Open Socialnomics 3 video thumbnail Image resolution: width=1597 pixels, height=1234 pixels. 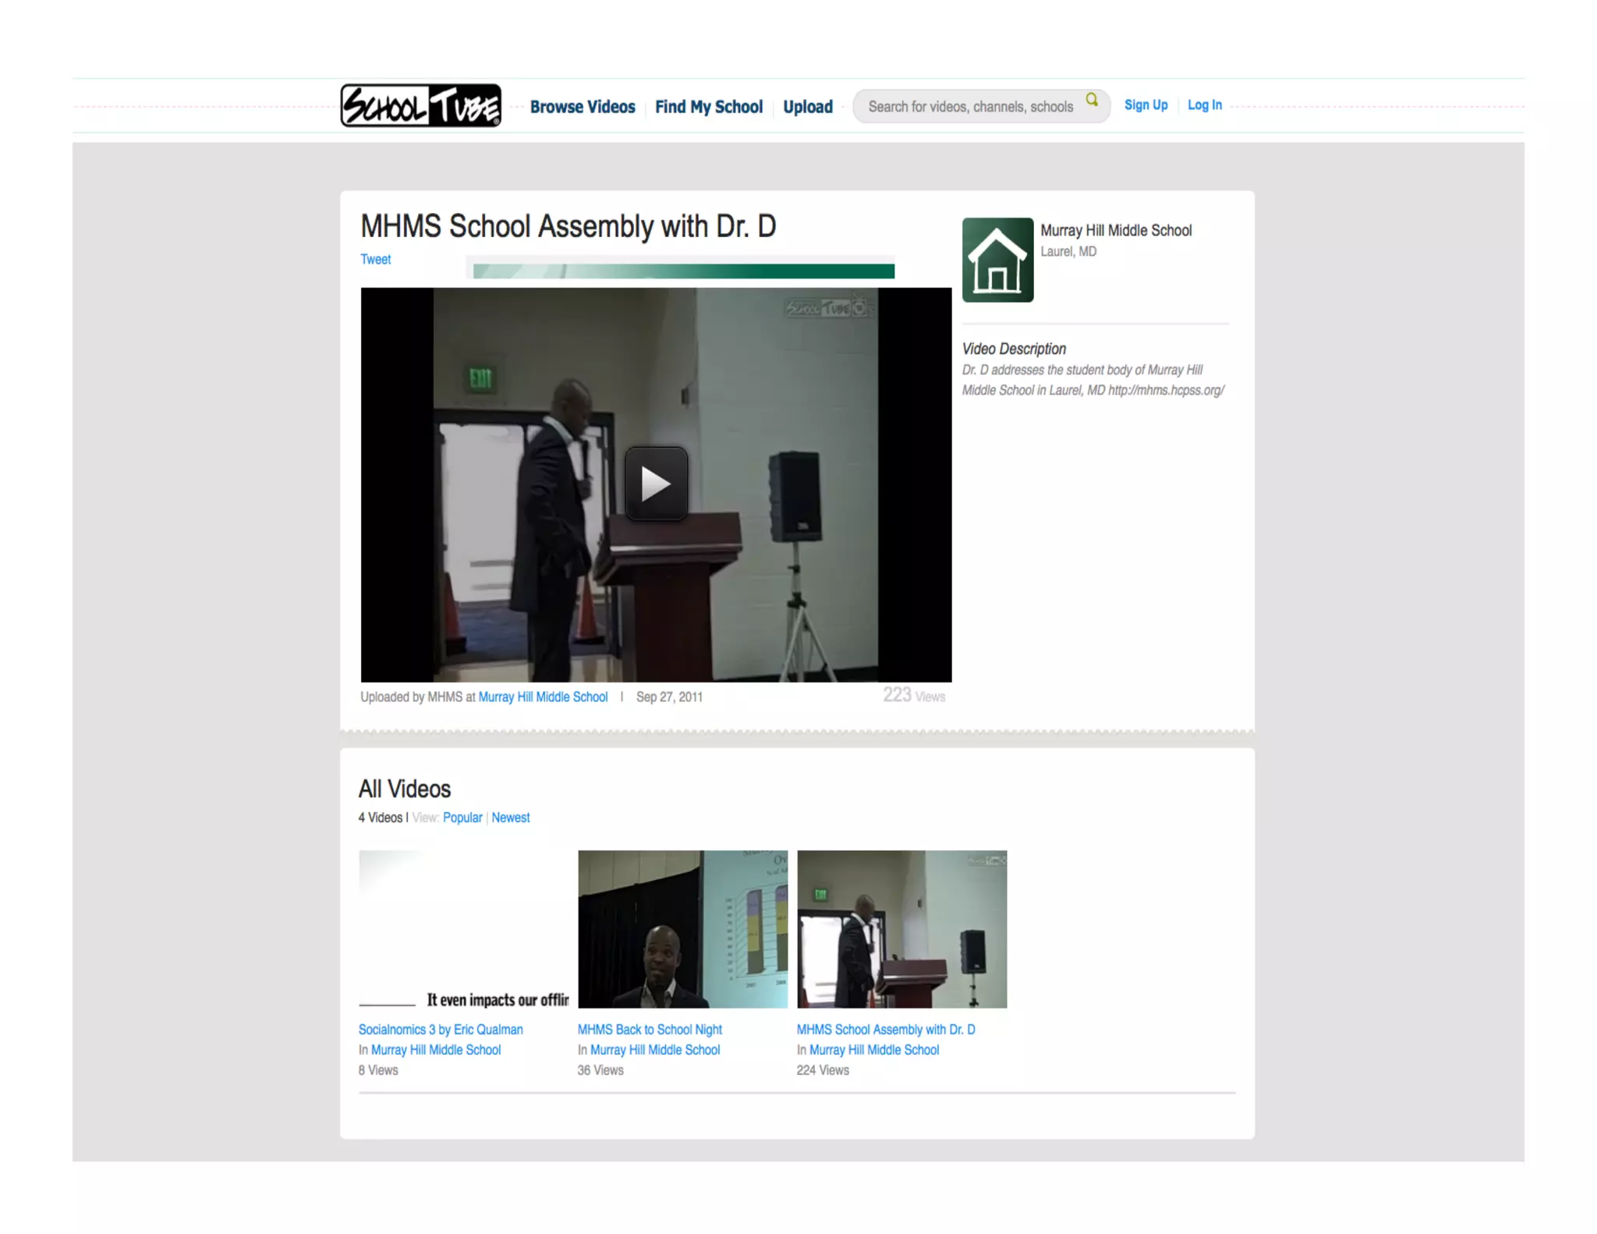463,929
